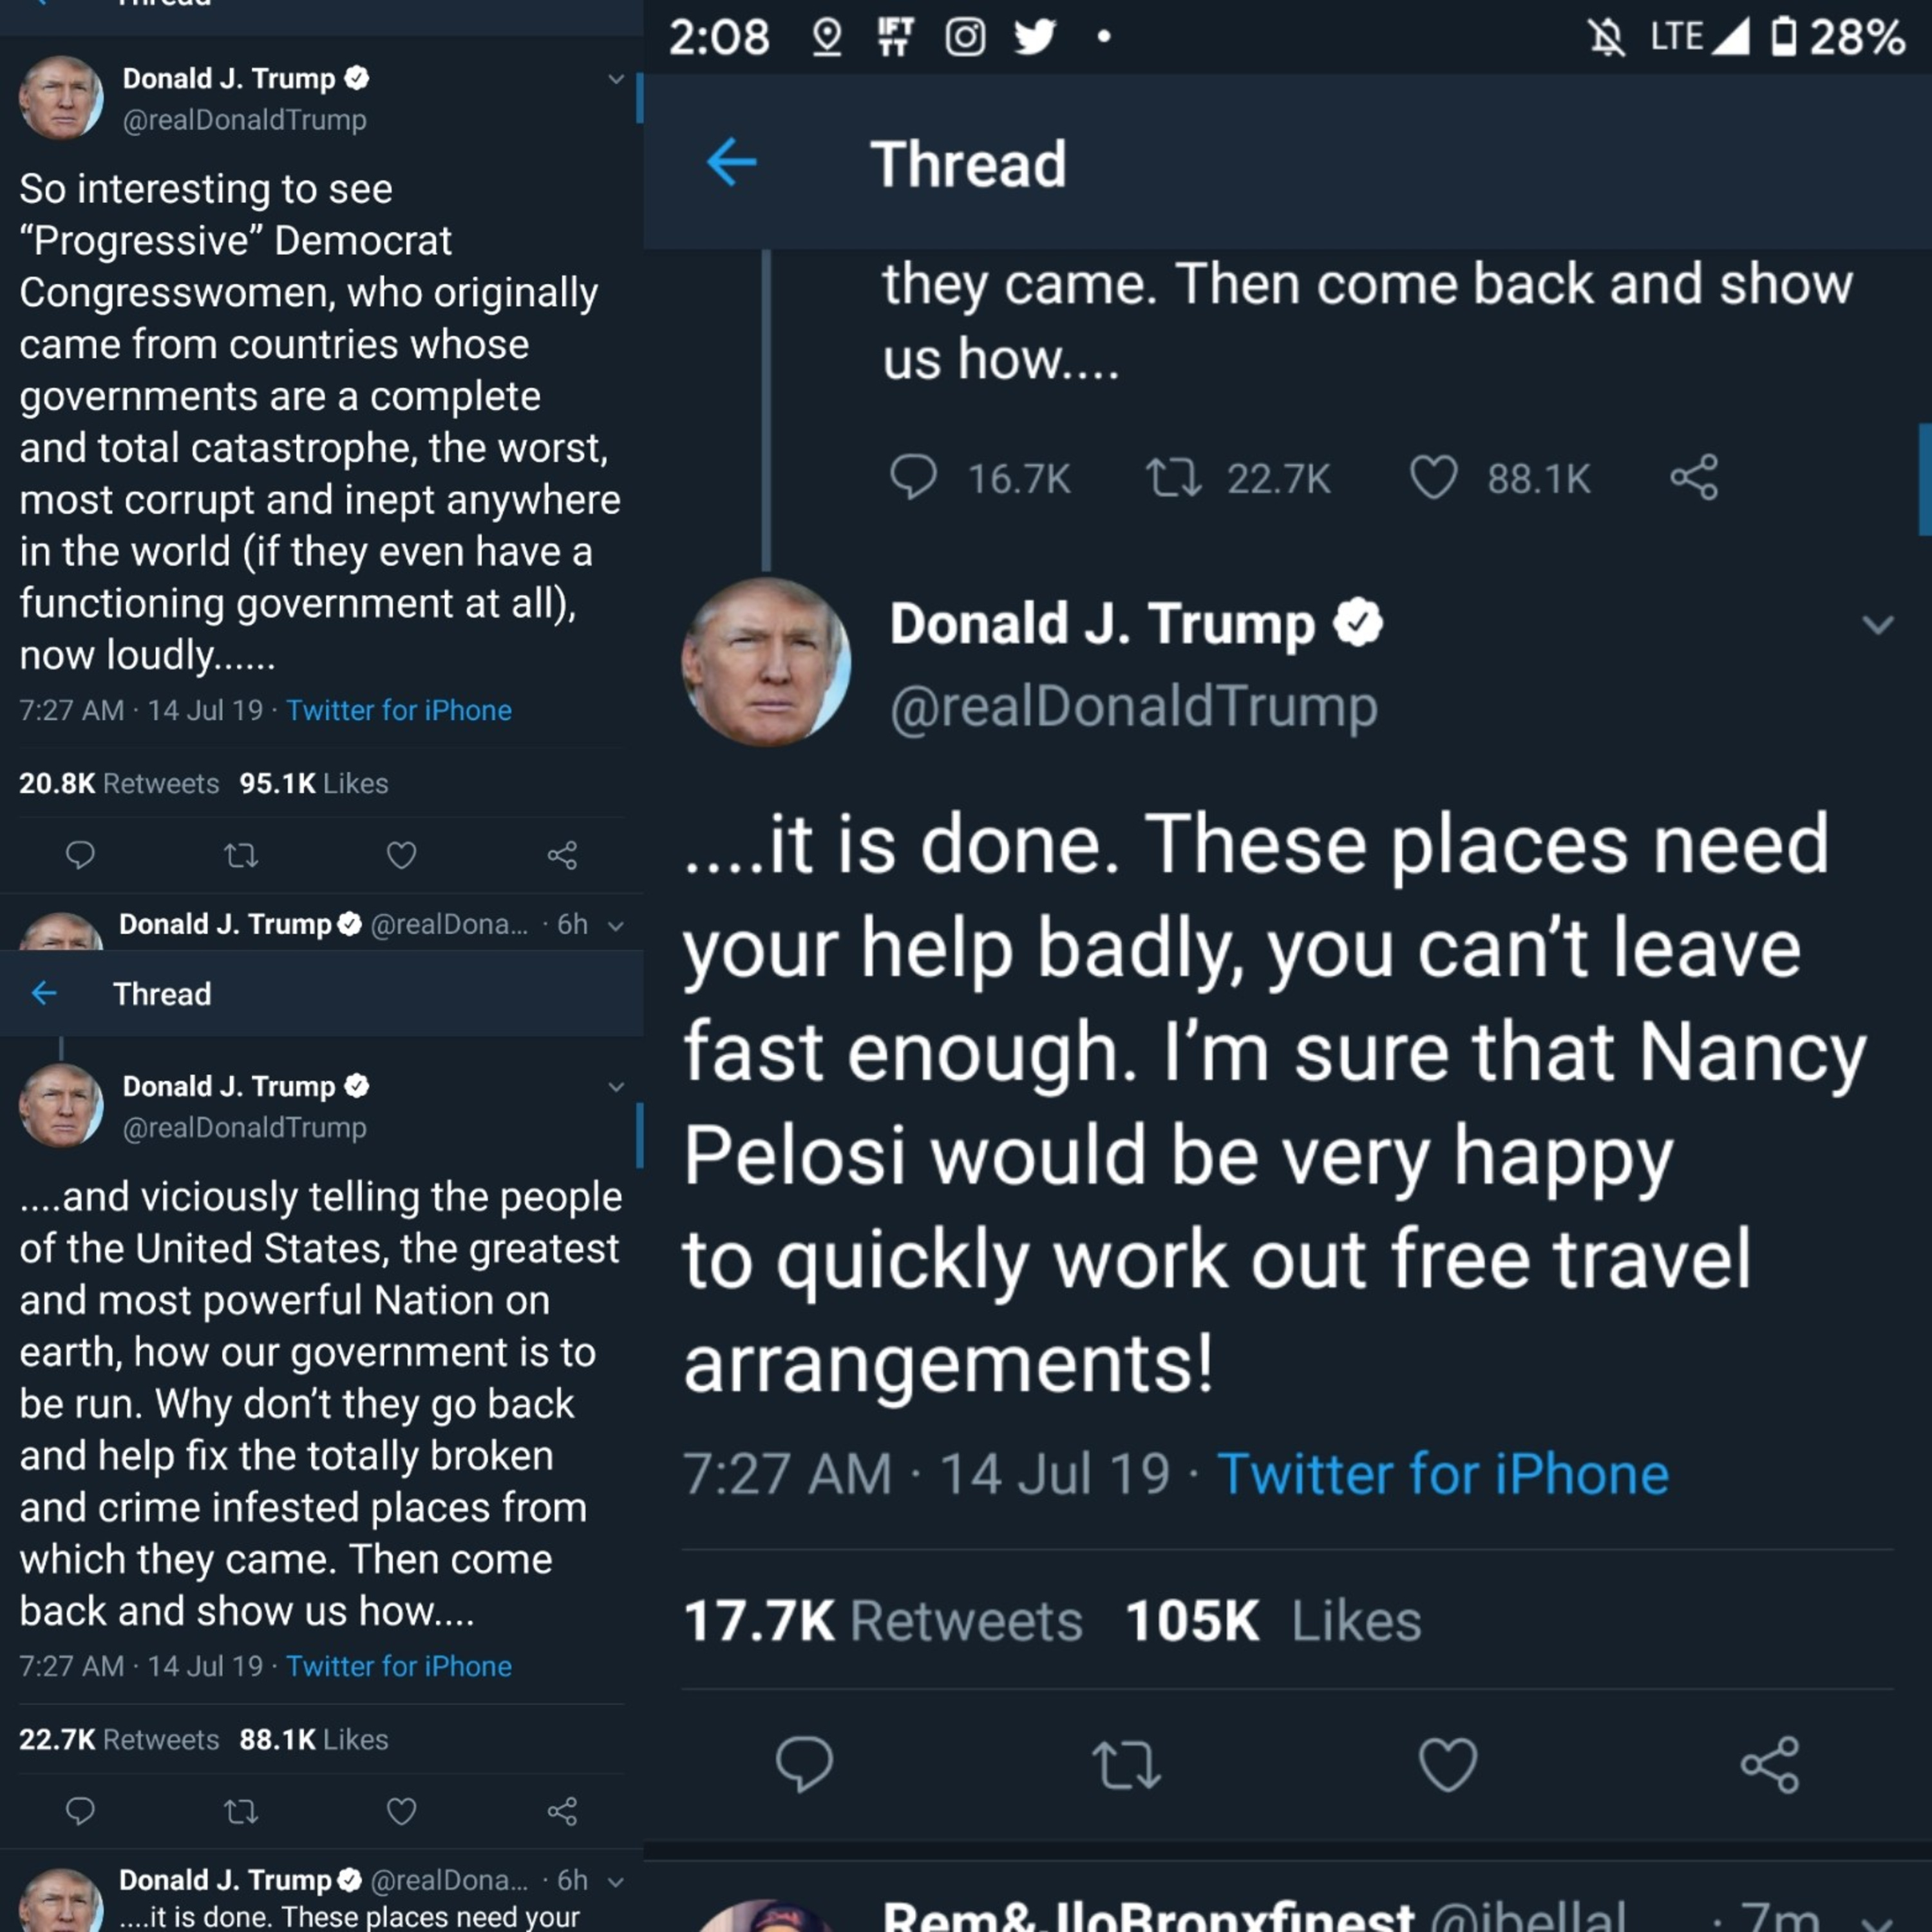The image size is (1932, 1932).
Task: Tap the share icon beside 88.1K likes
Action: tap(1694, 477)
